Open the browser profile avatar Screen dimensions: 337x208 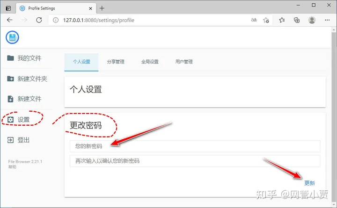click(x=312, y=20)
